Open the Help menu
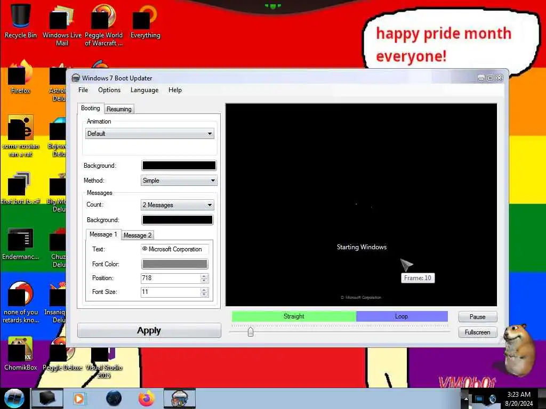The height and width of the screenshot is (409, 546). tap(175, 90)
